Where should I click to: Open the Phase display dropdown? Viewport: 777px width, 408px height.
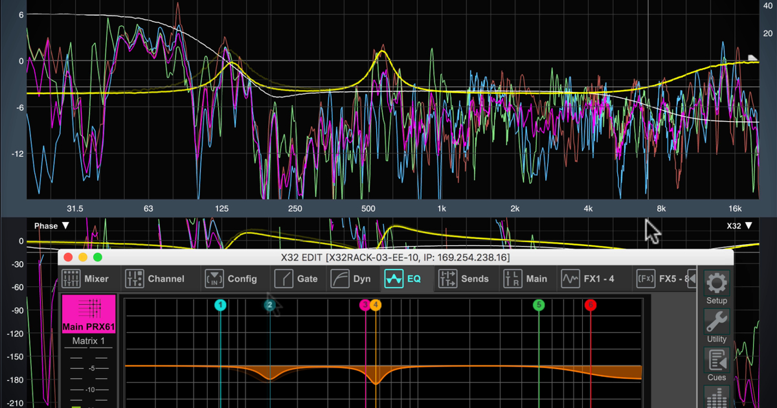[x=51, y=225]
